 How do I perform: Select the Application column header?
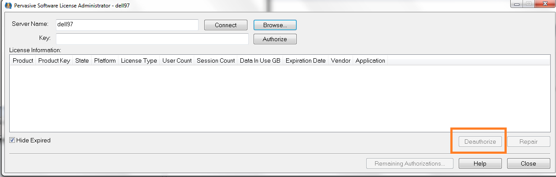[x=370, y=61]
